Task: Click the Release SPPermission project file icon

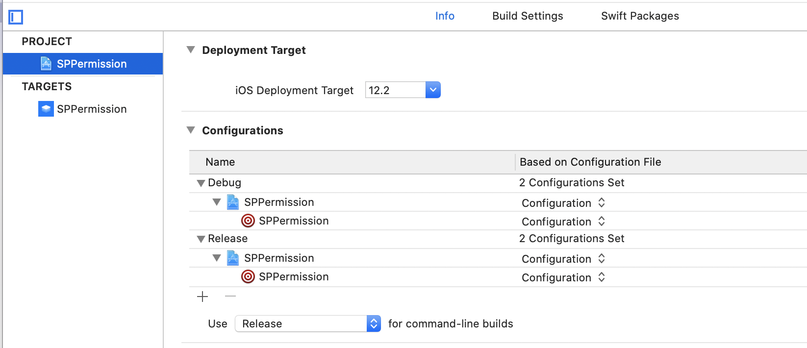Action: (x=233, y=258)
